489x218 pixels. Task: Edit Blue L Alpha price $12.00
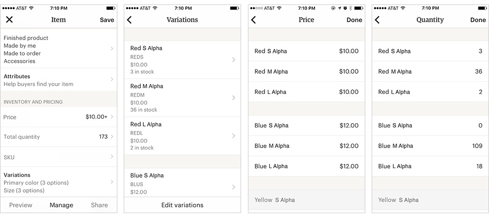coord(349,166)
